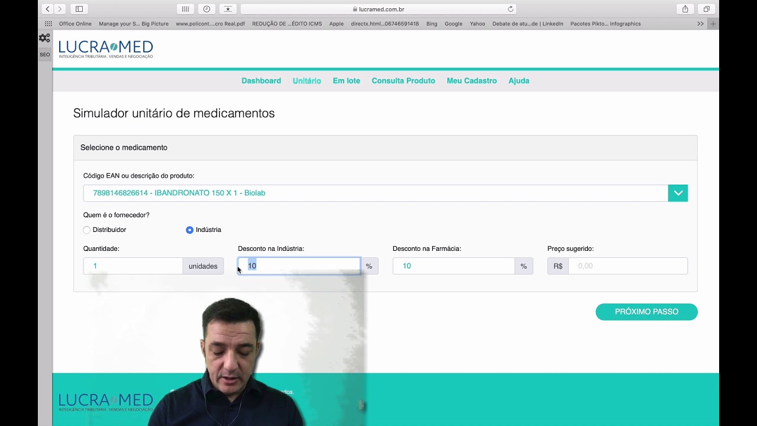Open the Office Online bookmark
The width and height of the screenshot is (757, 426).
[x=75, y=24]
